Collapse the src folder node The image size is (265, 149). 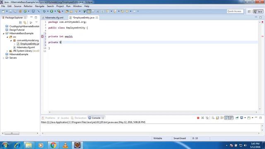(7, 37)
